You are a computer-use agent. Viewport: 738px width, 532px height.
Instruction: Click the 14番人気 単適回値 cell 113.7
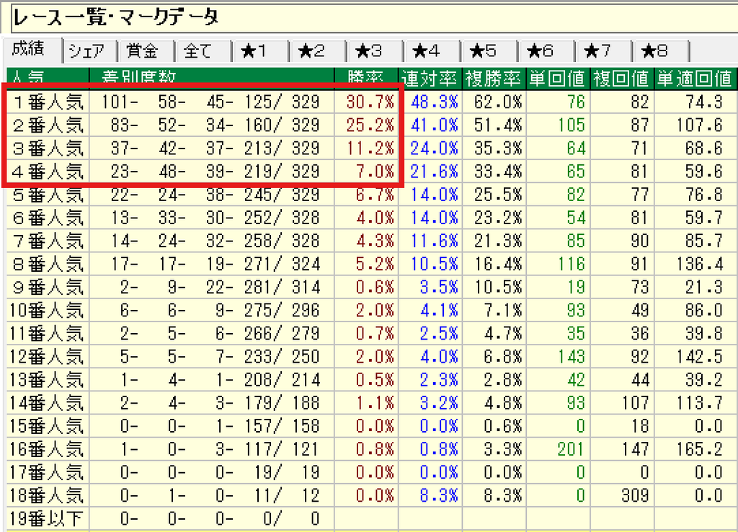(695, 402)
